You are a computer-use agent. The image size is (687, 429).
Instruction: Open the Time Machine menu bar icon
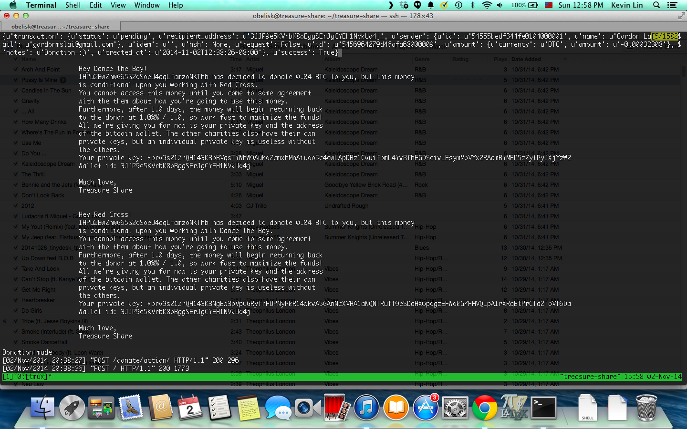pos(458,5)
